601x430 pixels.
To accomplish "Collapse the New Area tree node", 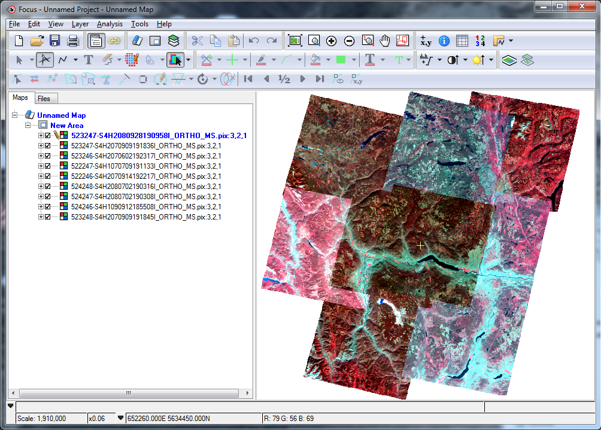I will click(x=28, y=125).
